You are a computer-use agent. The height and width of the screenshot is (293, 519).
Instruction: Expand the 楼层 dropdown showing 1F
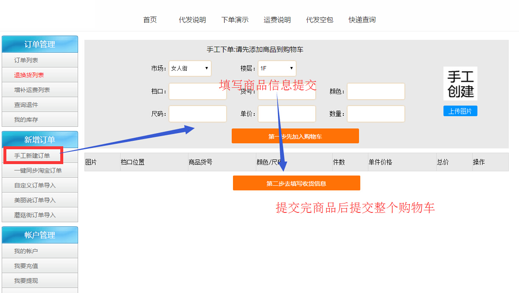click(277, 68)
